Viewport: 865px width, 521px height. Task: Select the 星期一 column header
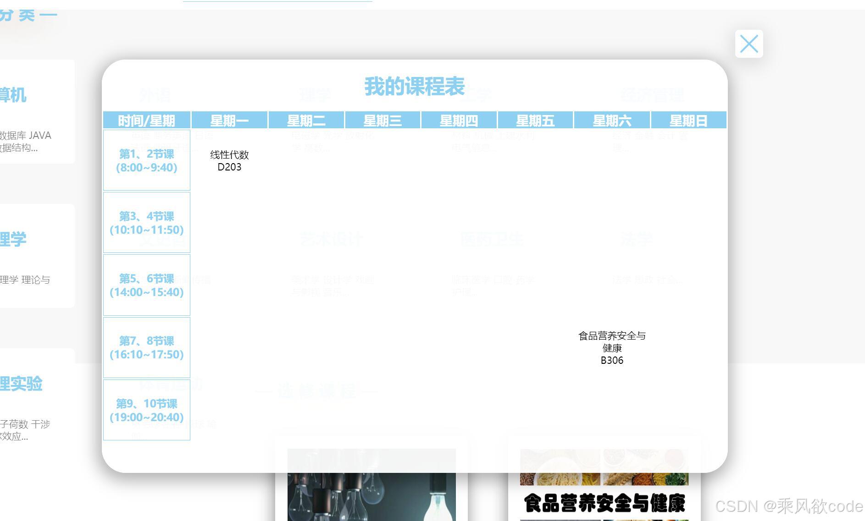(229, 120)
